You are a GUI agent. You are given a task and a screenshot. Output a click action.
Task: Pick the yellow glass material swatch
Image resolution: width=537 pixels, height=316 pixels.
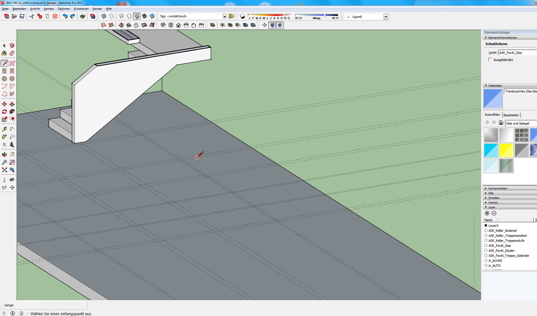click(506, 150)
